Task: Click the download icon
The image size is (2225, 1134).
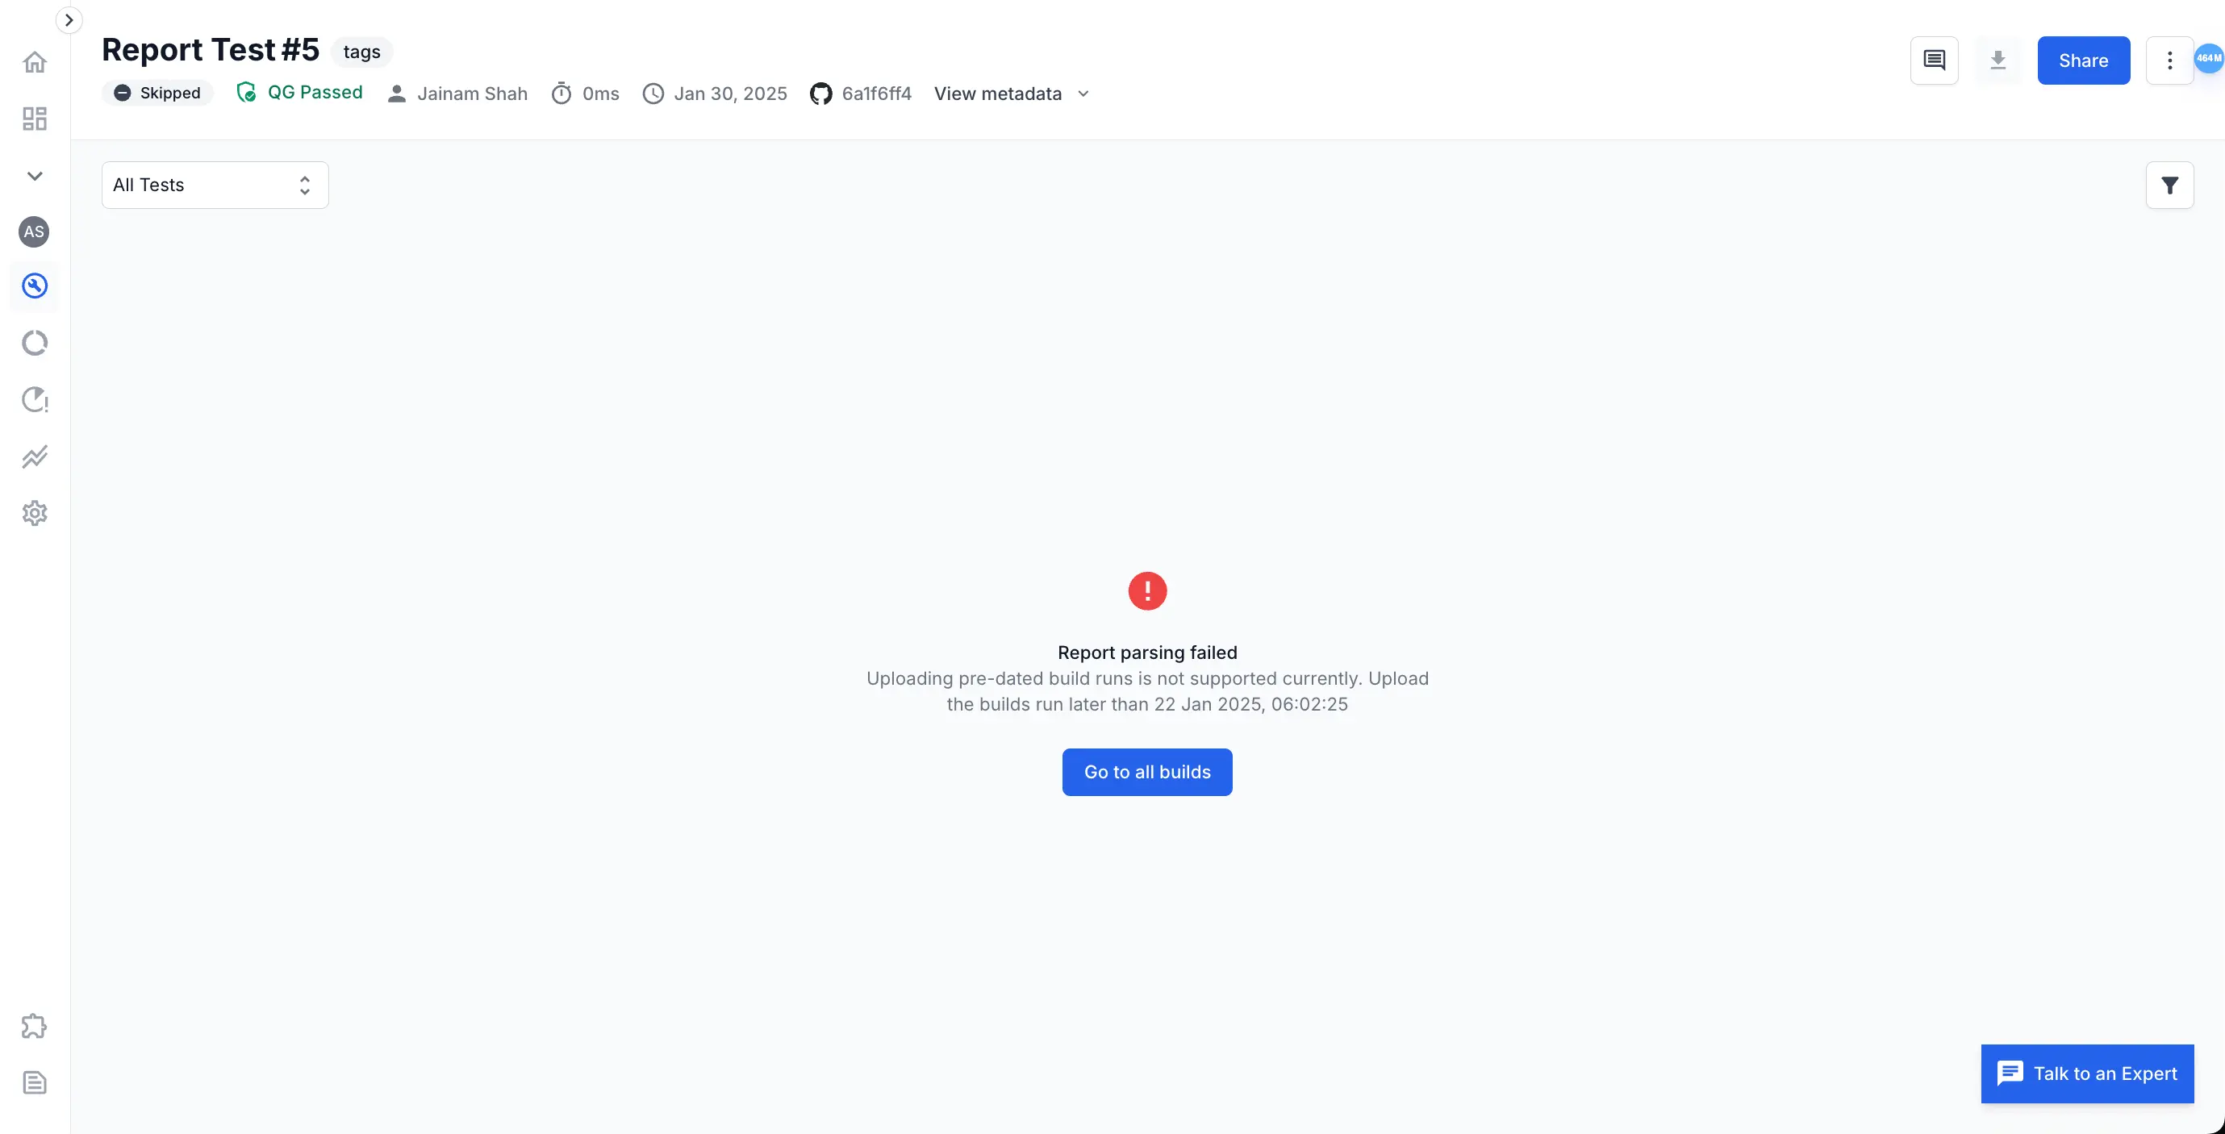Action: pyautogui.click(x=1997, y=60)
